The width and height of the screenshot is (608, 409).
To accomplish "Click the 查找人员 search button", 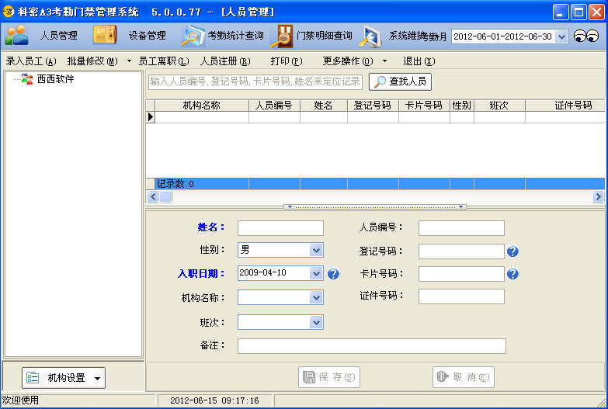I will 400,81.
